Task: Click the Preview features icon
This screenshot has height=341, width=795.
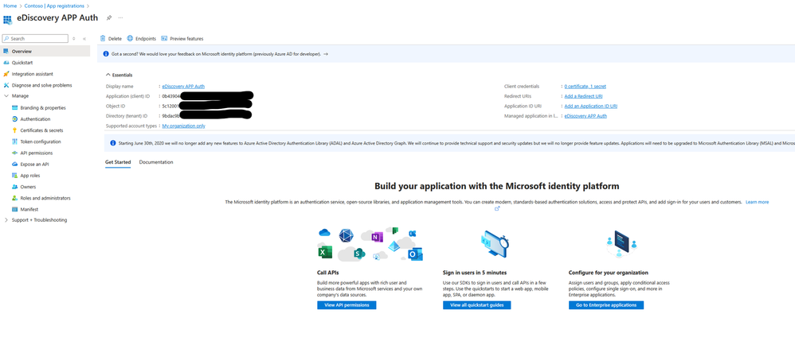Action: (164, 38)
